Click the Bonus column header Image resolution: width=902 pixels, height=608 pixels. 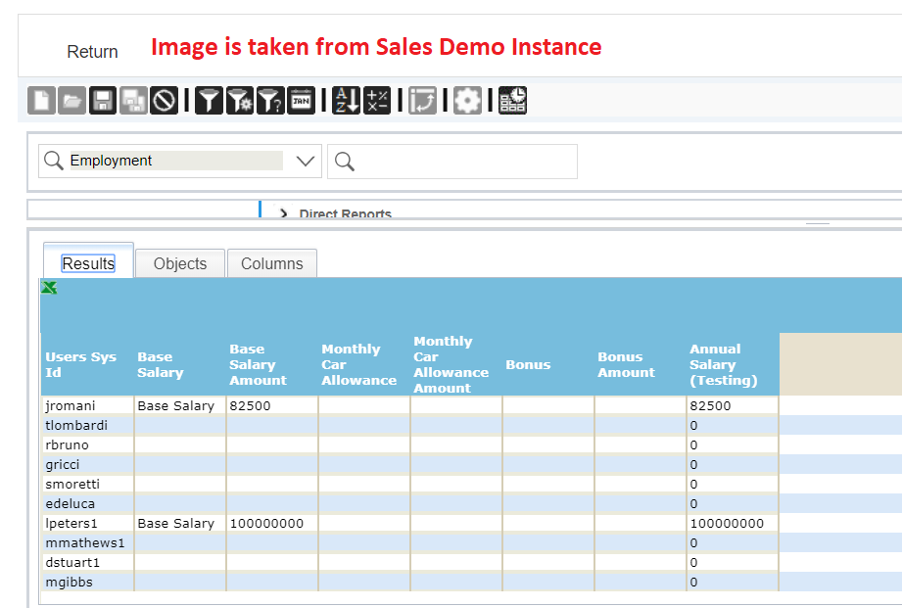(547, 364)
